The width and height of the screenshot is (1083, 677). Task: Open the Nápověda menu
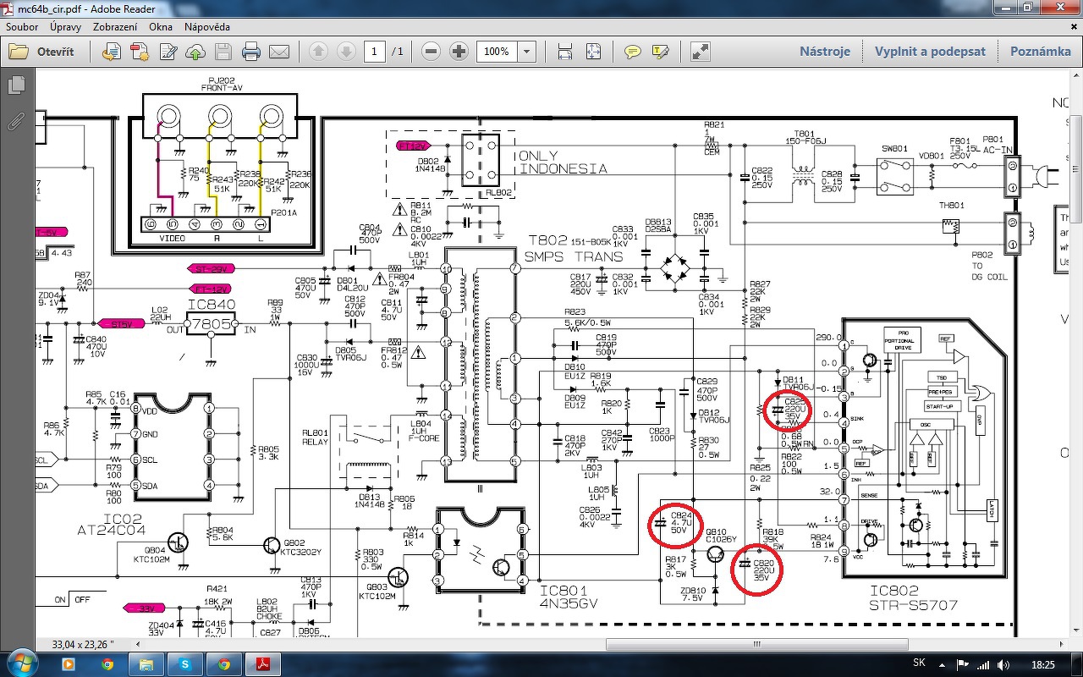pos(207,27)
